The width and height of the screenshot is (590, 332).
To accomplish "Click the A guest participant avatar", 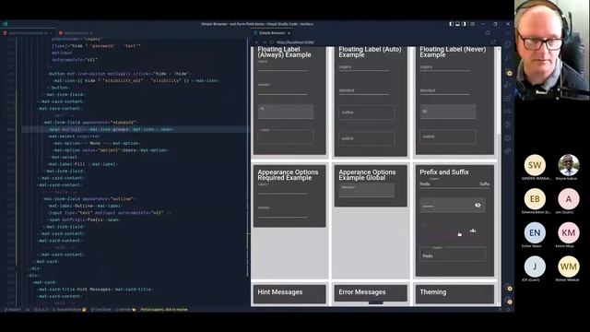I will coord(569,199).
